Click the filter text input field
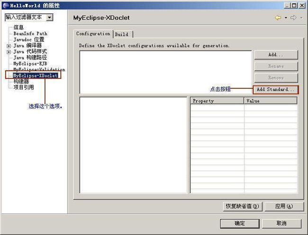The image size is (308, 235). 26,18
